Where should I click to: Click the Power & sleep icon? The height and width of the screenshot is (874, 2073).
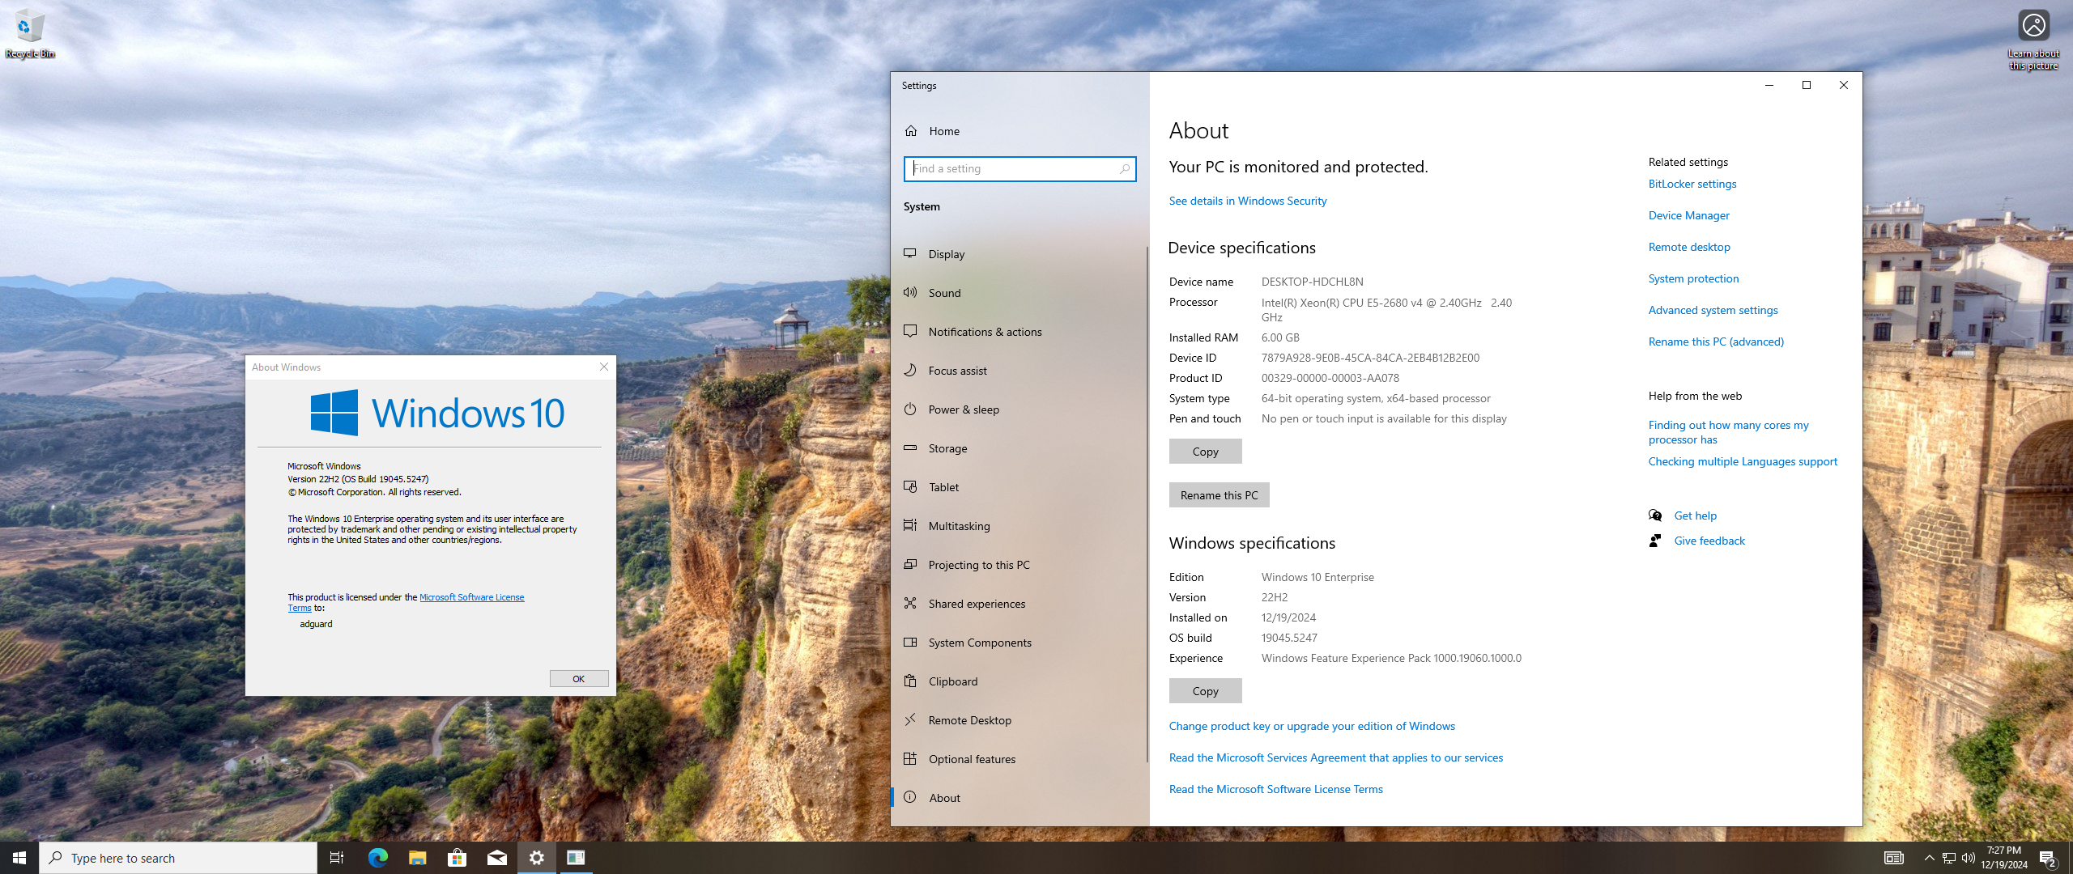(x=910, y=409)
